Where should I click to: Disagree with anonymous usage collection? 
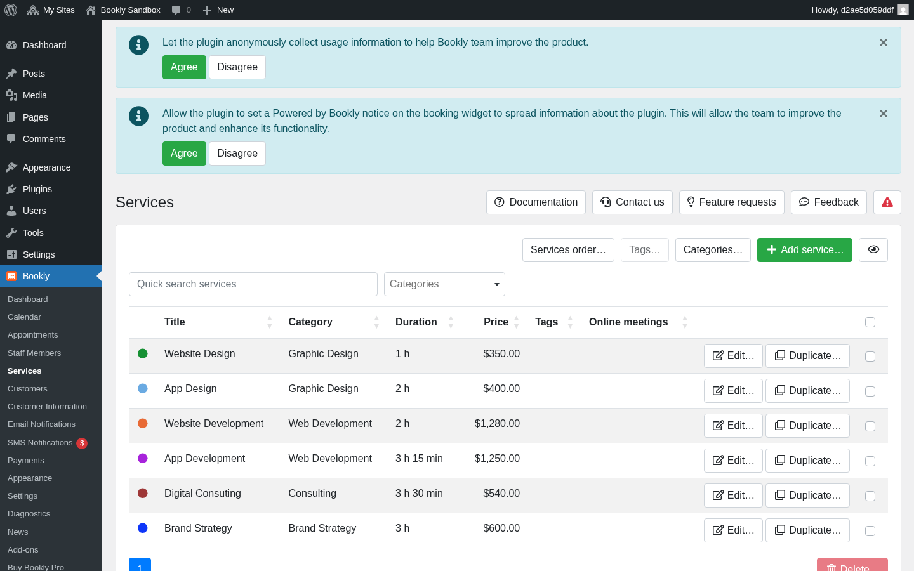237,67
